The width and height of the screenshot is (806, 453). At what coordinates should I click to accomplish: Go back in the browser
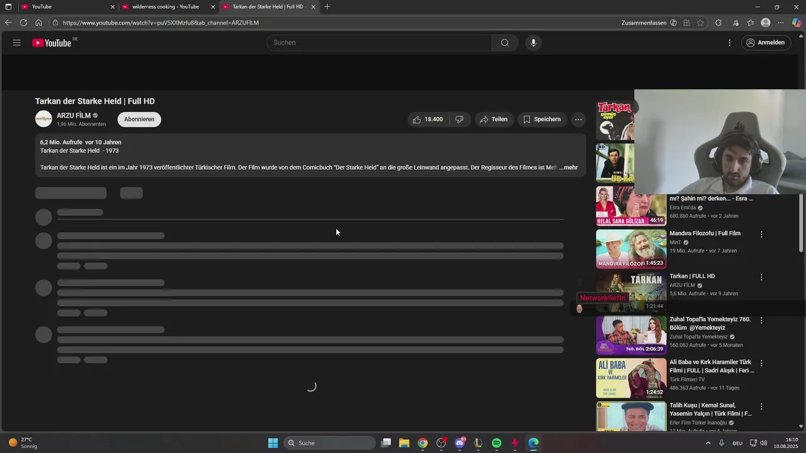[8, 23]
